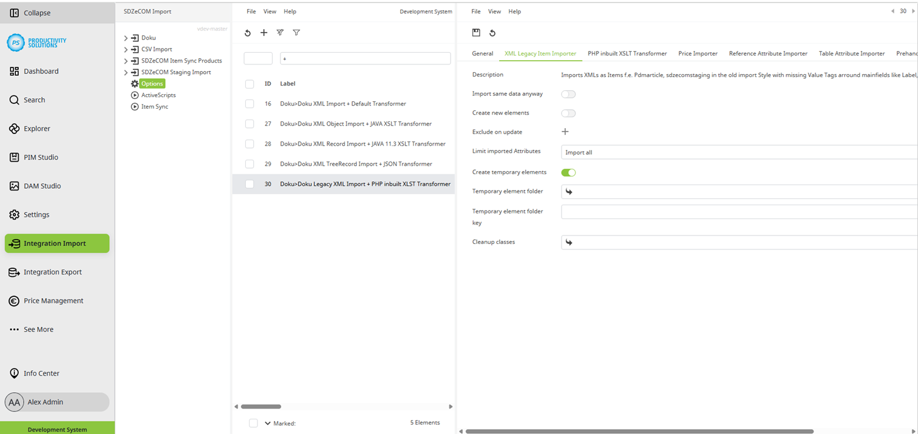The width and height of the screenshot is (918, 434).
Task: Disable the Create temporary elements toggle
Action: (568, 172)
